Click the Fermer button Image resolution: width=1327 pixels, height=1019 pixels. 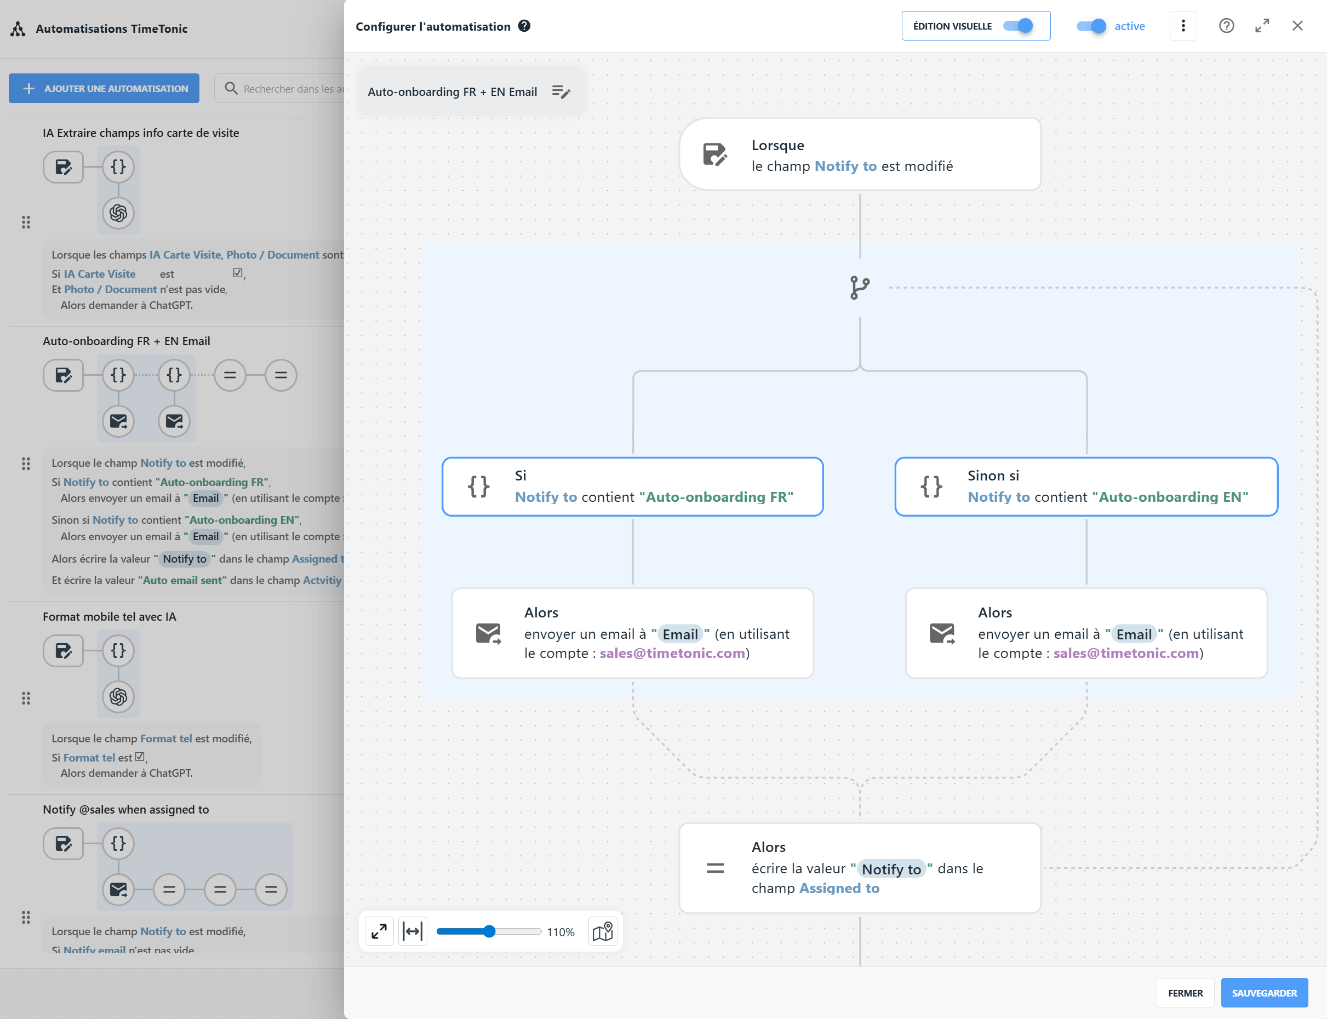coord(1185,993)
